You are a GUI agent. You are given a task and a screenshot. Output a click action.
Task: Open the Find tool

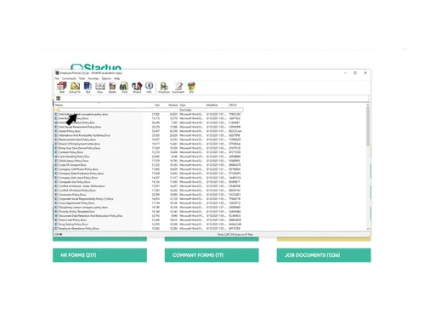click(x=124, y=88)
